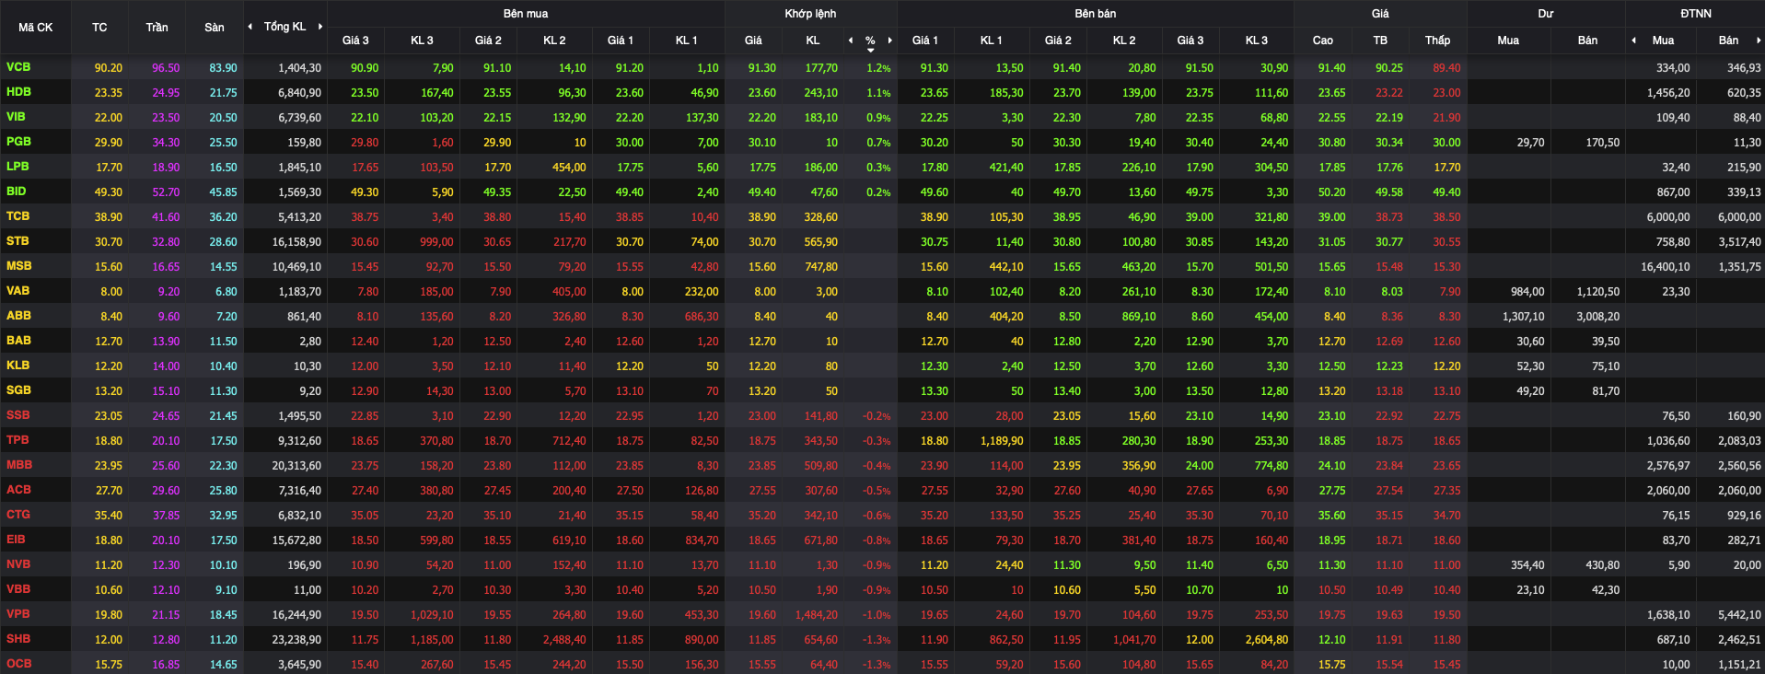Click the left arrow beside ĐTNN Mua header
The height and width of the screenshot is (674, 1765).
pos(1634,41)
